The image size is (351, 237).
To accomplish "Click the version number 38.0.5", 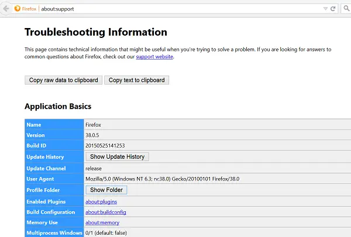I will point(93,135).
